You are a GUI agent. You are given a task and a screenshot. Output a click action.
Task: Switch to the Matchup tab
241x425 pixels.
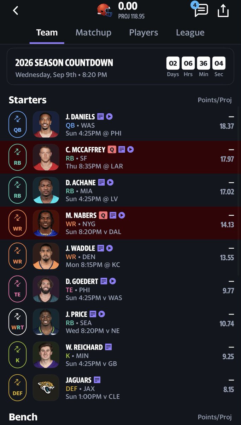[x=93, y=33]
